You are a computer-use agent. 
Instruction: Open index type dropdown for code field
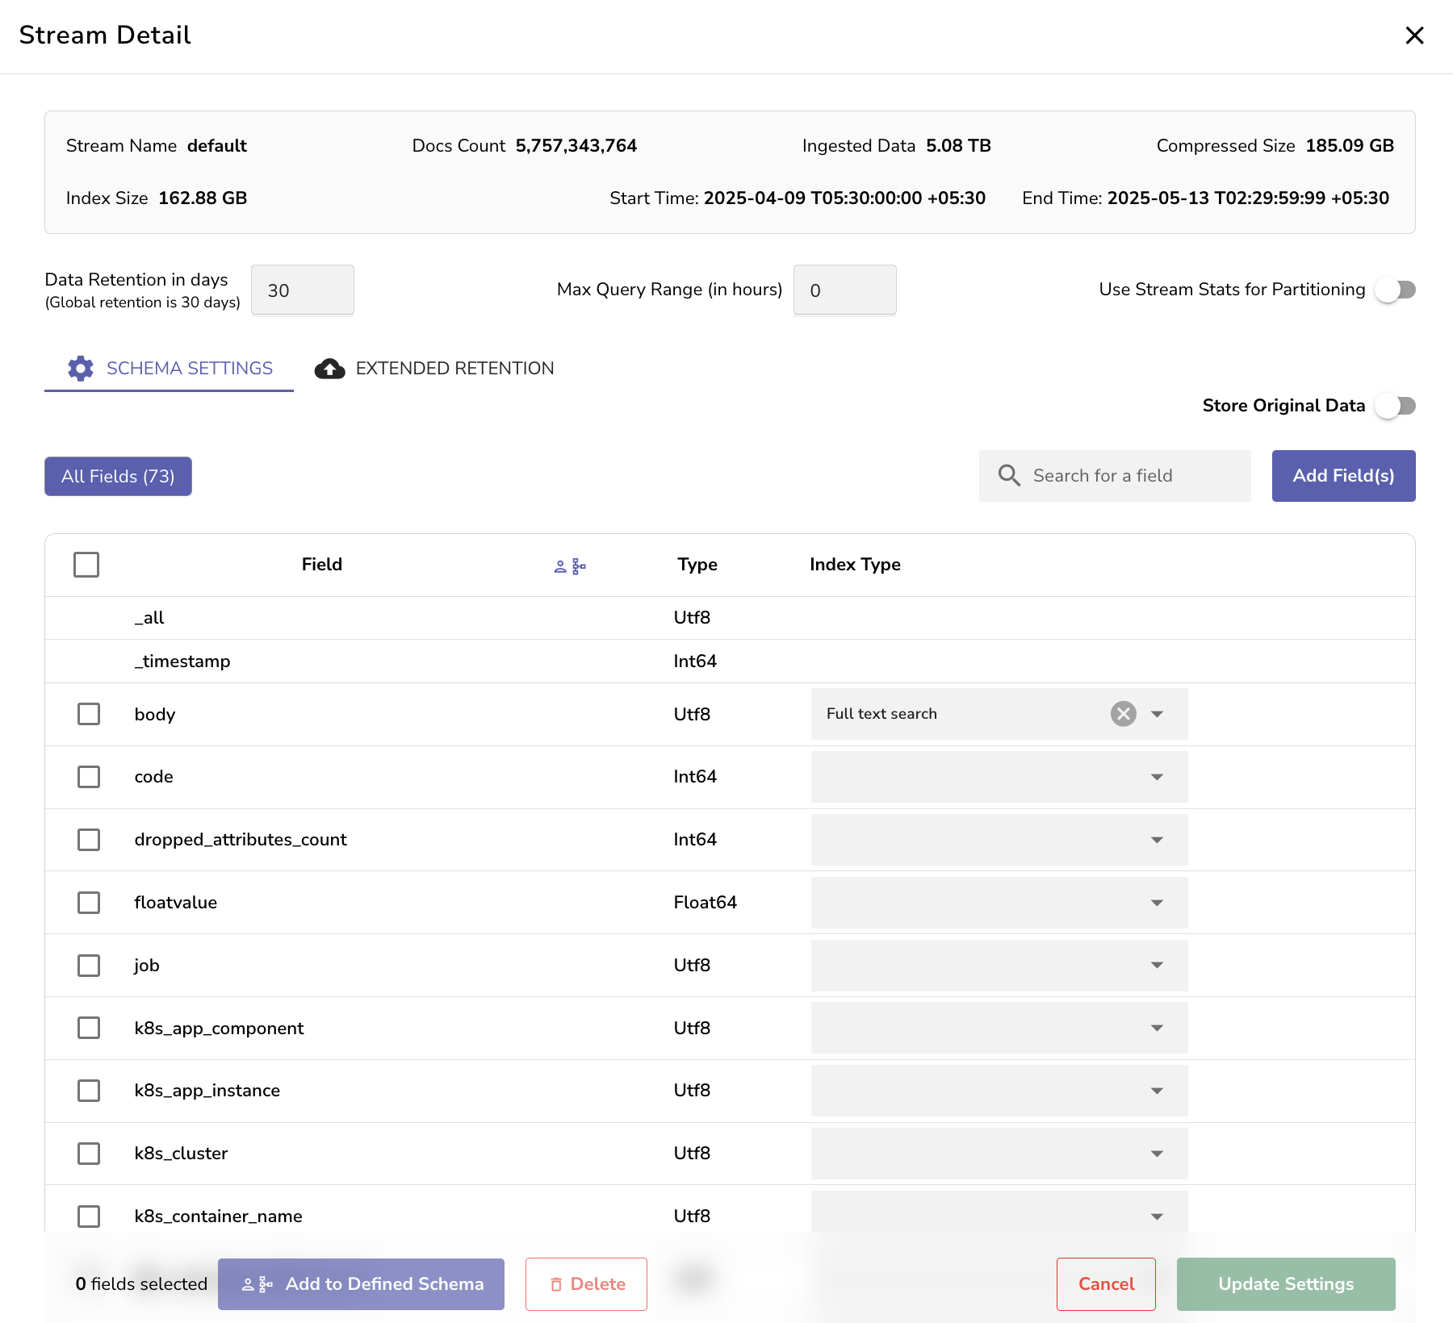(1157, 777)
